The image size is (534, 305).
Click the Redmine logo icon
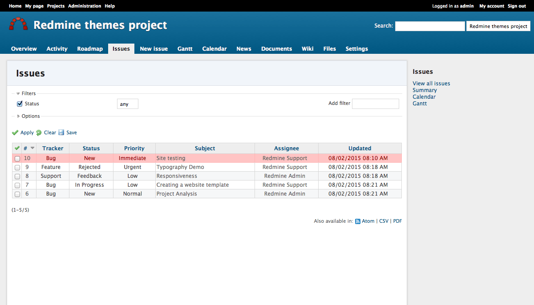[x=18, y=24]
